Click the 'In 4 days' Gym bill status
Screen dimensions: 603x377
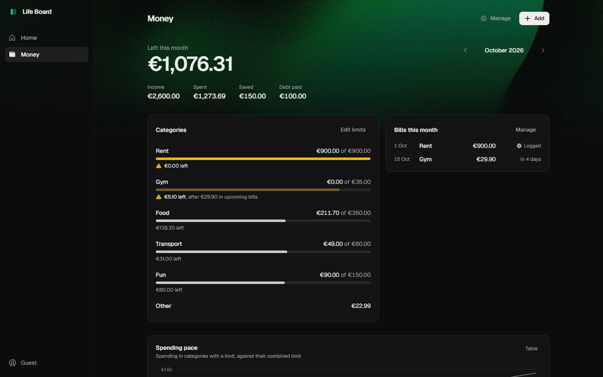531,159
